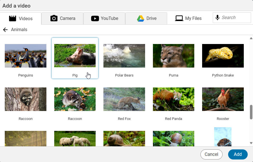Click the camera icon on the Camera tab
The width and height of the screenshot is (253, 162).
click(x=54, y=18)
